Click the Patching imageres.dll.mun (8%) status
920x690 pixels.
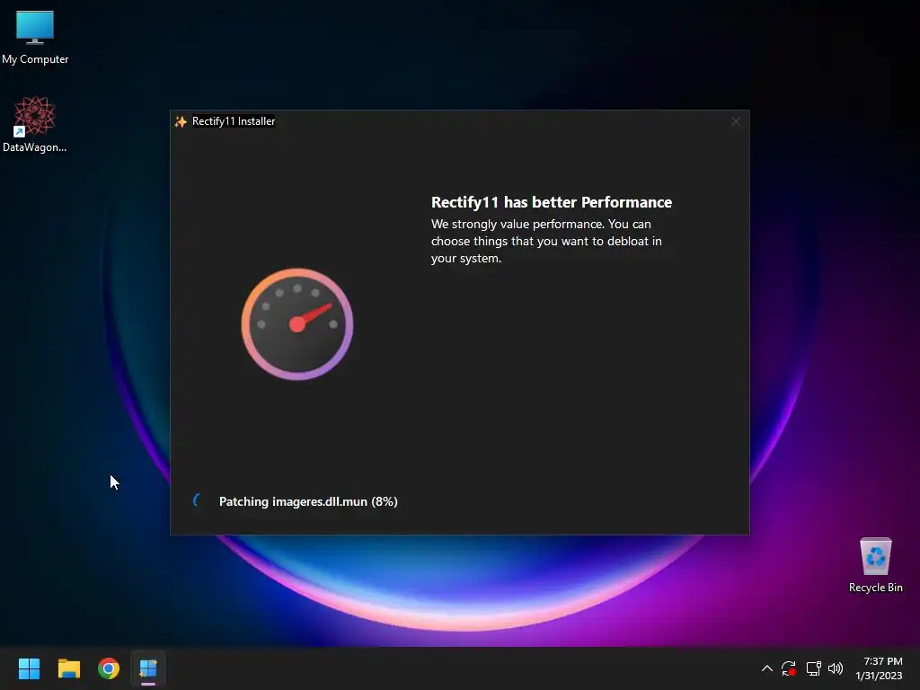tap(308, 501)
